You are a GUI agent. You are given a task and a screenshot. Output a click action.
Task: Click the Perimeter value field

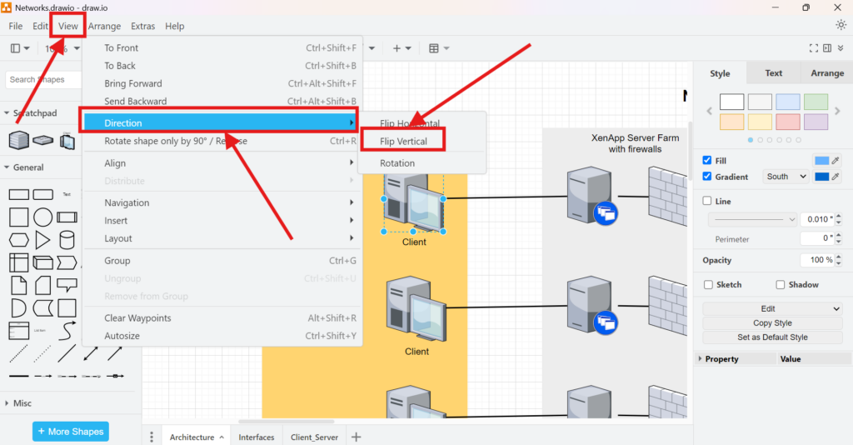[x=817, y=238]
